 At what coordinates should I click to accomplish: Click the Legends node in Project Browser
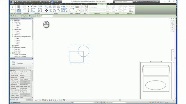coord(16,46)
